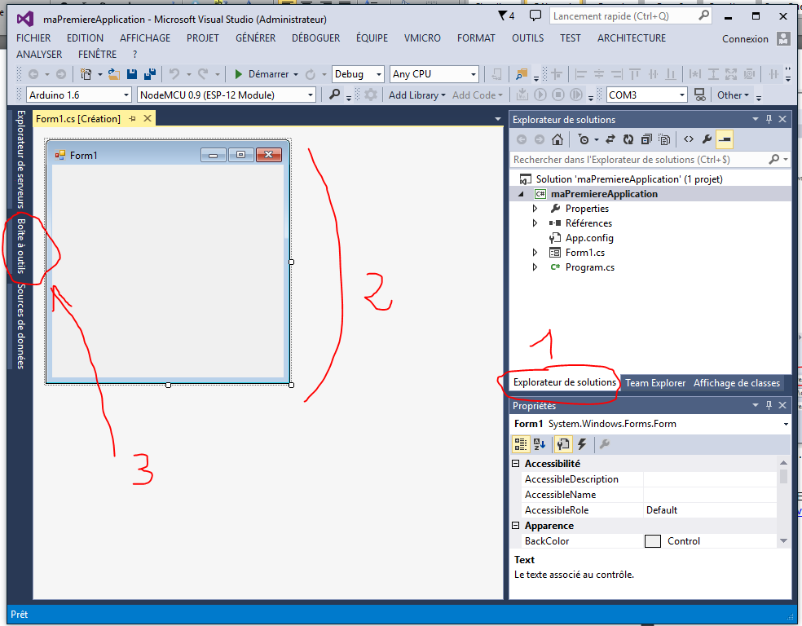Screen dimensions: 802x626
Task: Open the OUTILS menu
Action: [x=528, y=37]
